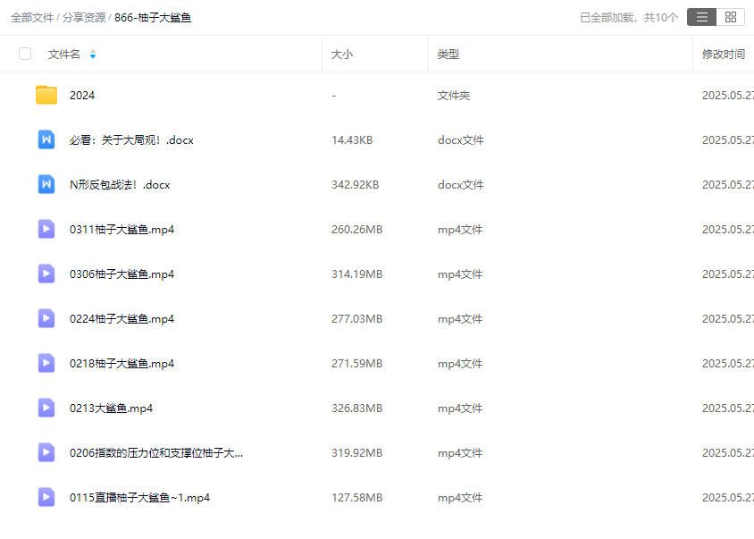Click the video icon of 0213大鲨鱼.mp4
The height and width of the screenshot is (539, 754).
tap(46, 408)
